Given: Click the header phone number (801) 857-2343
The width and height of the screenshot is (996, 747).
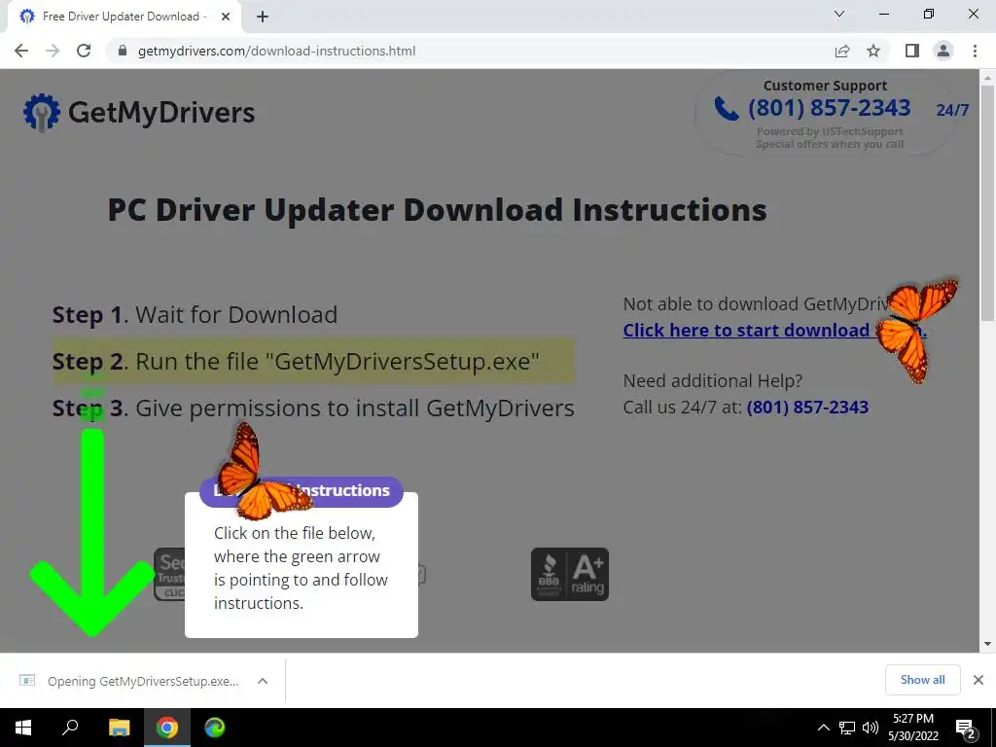Looking at the screenshot, I should pyautogui.click(x=829, y=108).
